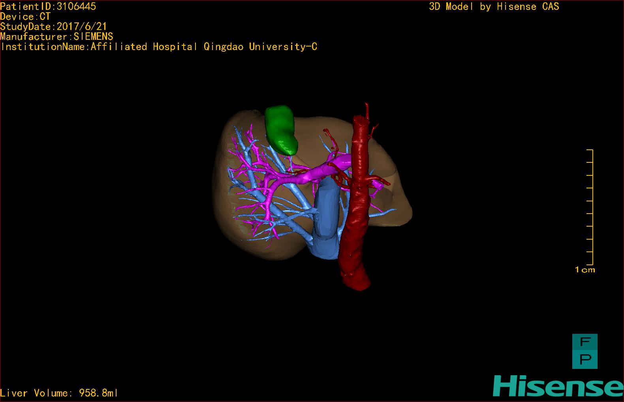Click the "Liver Volume: 958.8ml" readout
The width and height of the screenshot is (624, 402).
coord(59,393)
